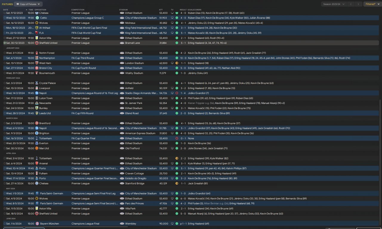382x229 pixels.
Task: Untick the checked circle for Sat, 30/12/2023
Action: (x=4, y=43)
